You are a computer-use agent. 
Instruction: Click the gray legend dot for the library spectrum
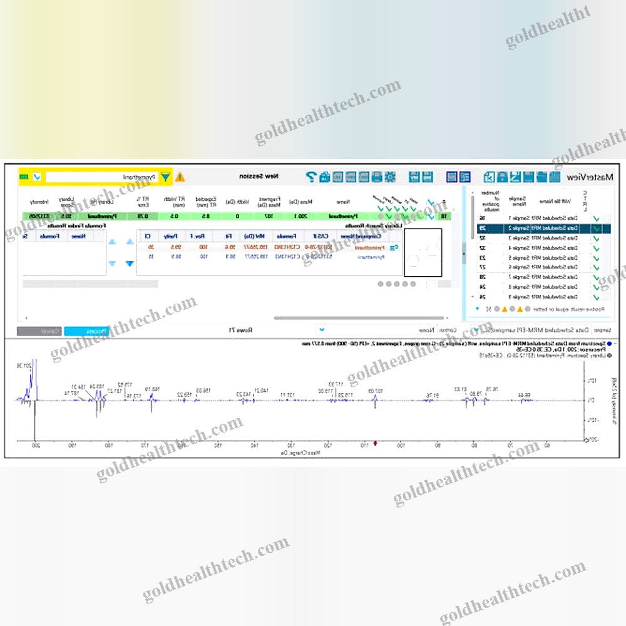tap(609, 356)
